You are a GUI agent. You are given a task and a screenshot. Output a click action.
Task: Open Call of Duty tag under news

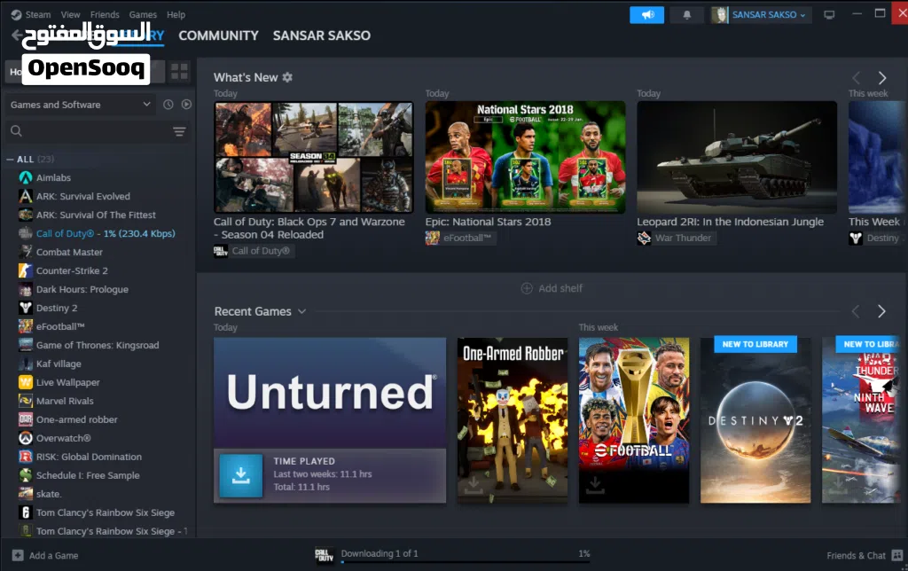pyautogui.click(x=254, y=251)
